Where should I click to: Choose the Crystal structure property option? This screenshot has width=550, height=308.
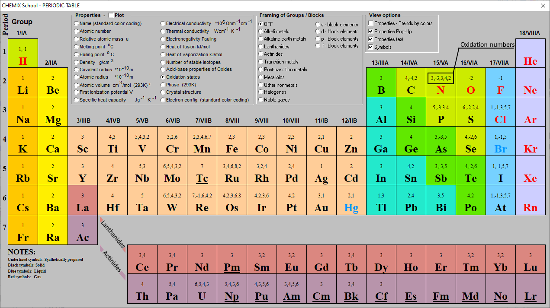[x=163, y=92]
